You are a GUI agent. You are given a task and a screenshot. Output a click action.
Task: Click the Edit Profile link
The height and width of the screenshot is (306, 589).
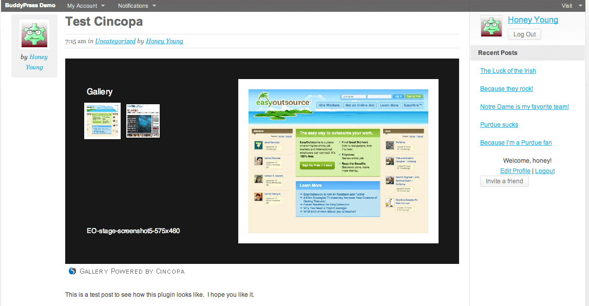click(515, 171)
